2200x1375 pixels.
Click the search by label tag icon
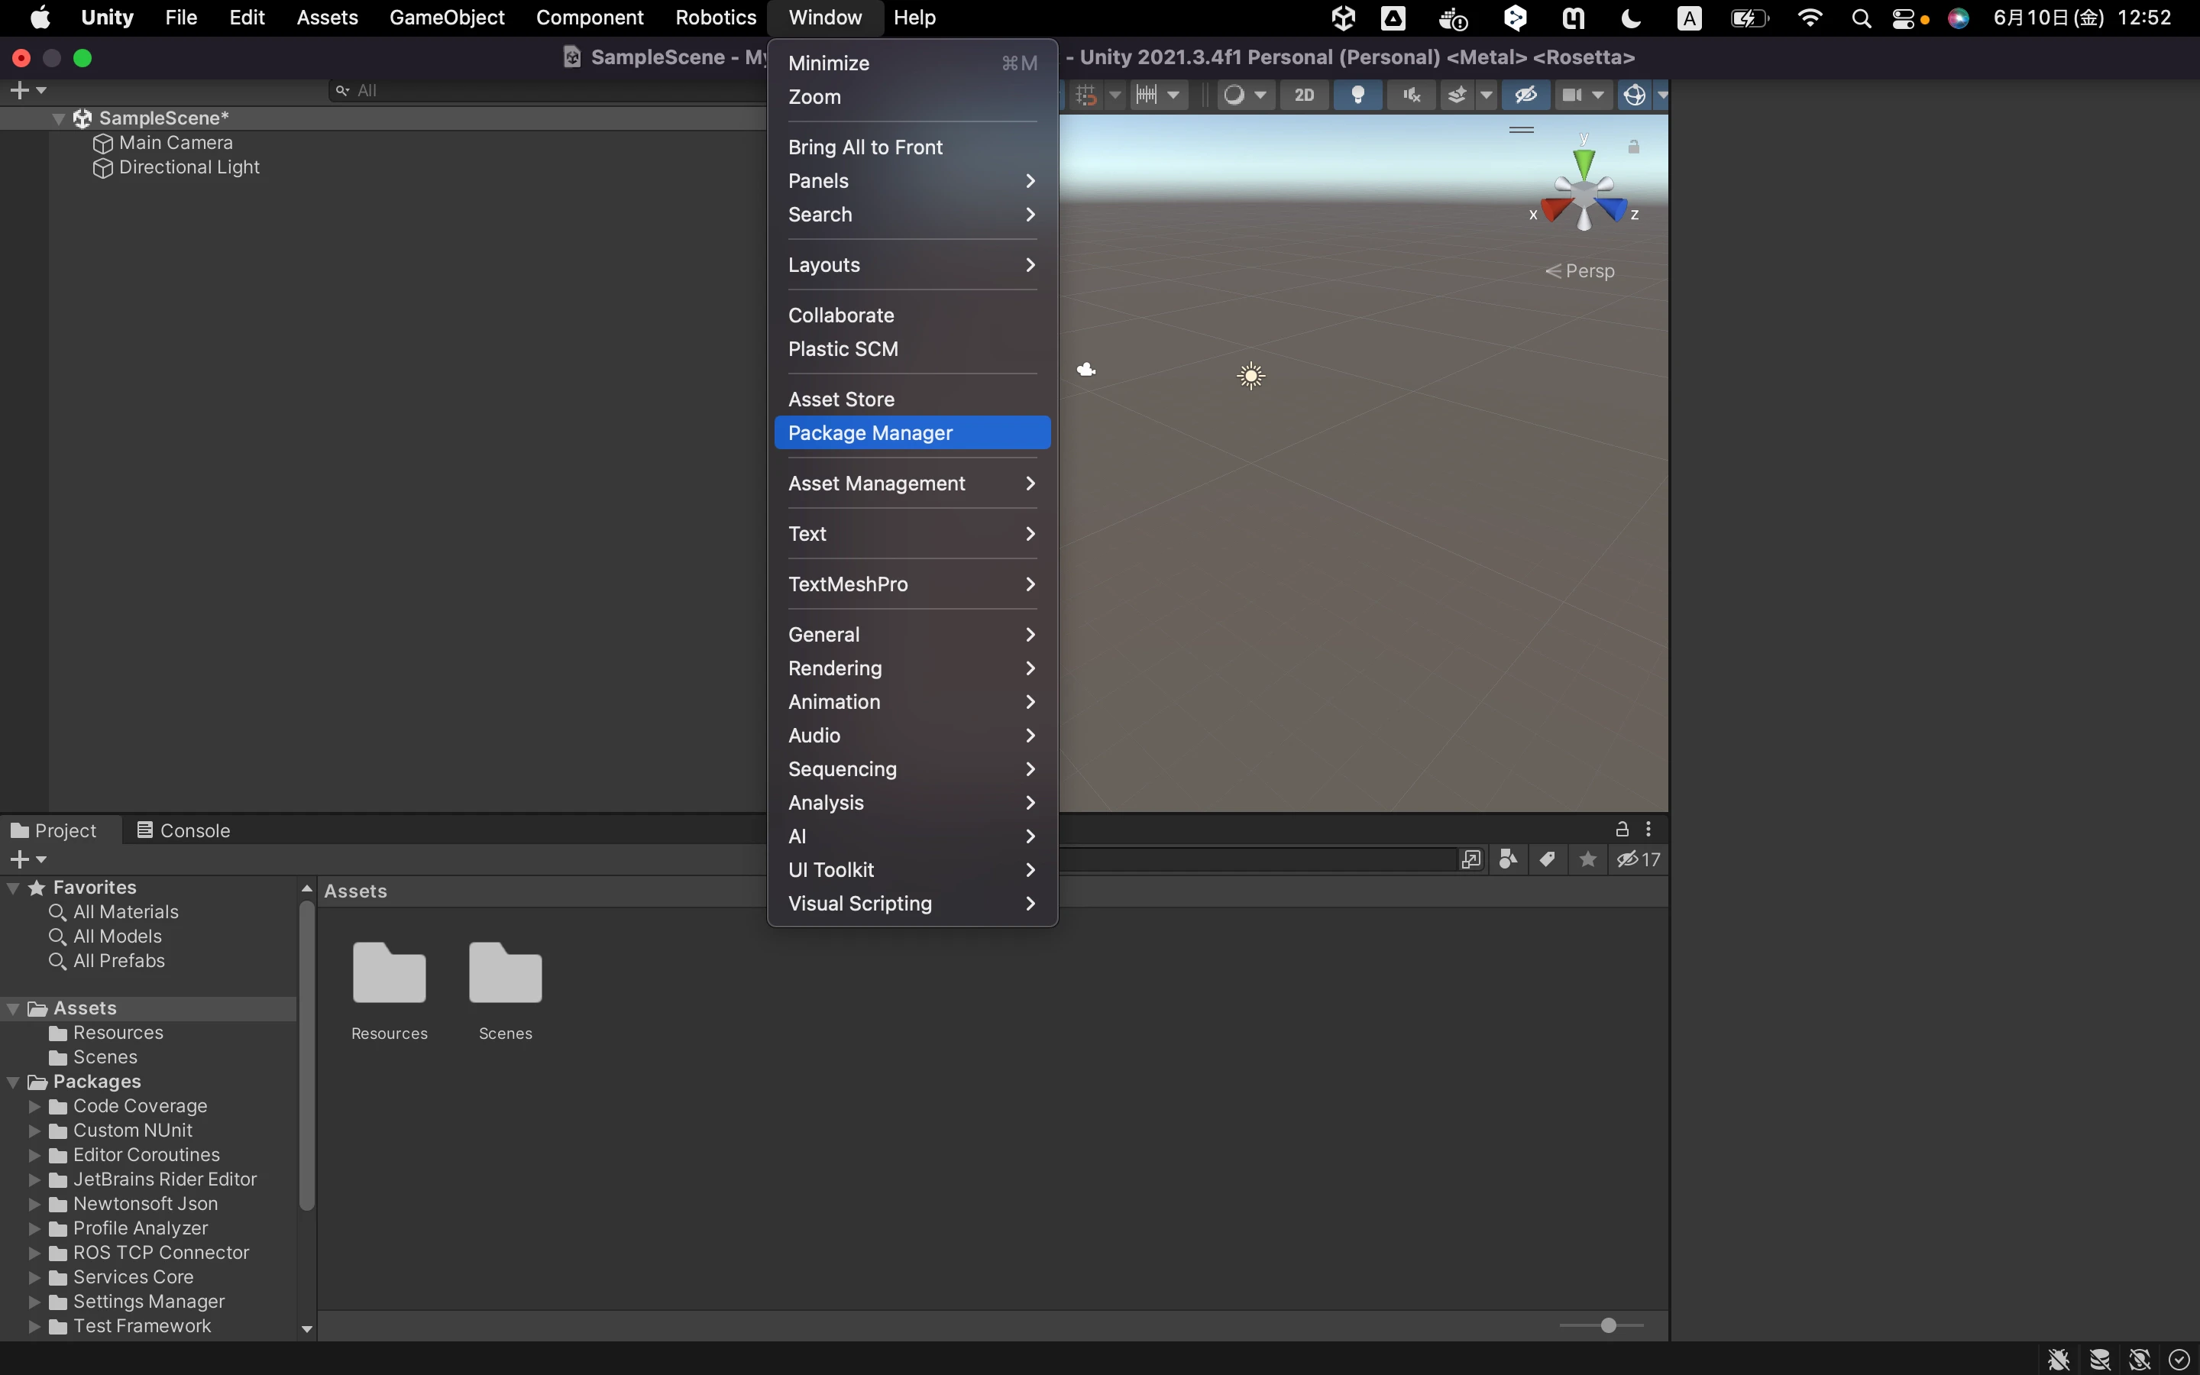1548,859
